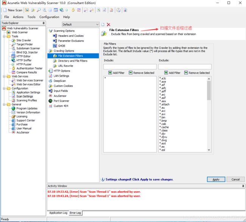Viewport: 246px width, 222px height.
Task: Click Add Filter under Exclude
Action: [172, 73]
